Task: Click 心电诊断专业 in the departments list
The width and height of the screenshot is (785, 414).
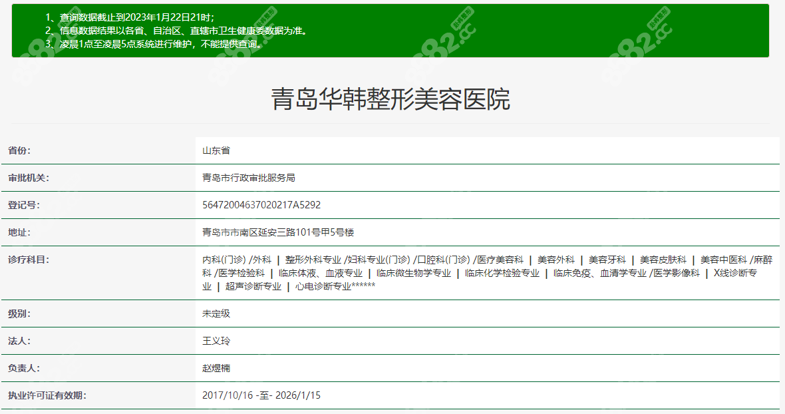Action: [x=323, y=286]
